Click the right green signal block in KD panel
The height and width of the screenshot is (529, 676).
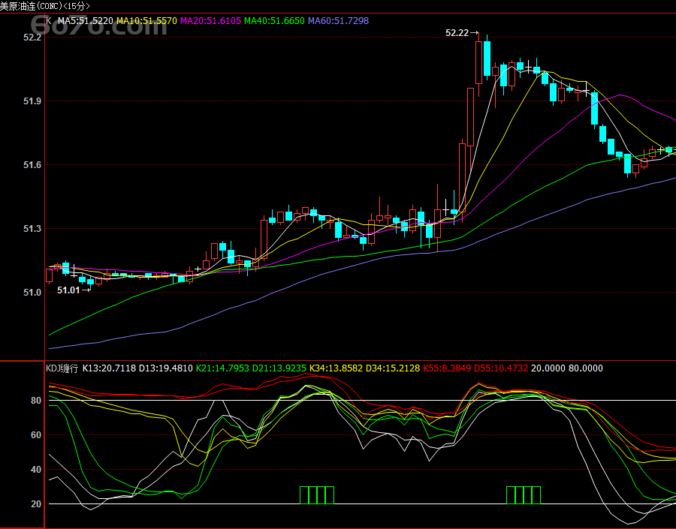tap(523, 495)
